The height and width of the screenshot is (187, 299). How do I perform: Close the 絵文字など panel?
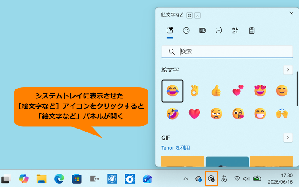click(x=291, y=13)
